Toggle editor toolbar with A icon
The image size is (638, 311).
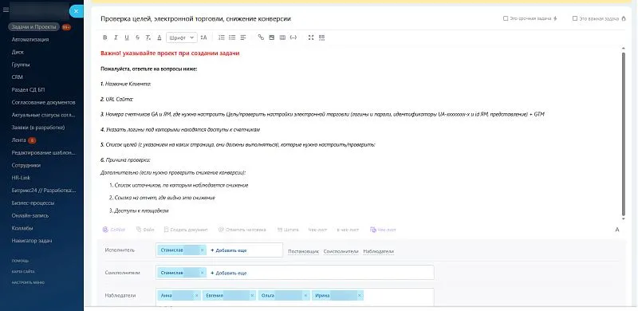click(x=617, y=230)
